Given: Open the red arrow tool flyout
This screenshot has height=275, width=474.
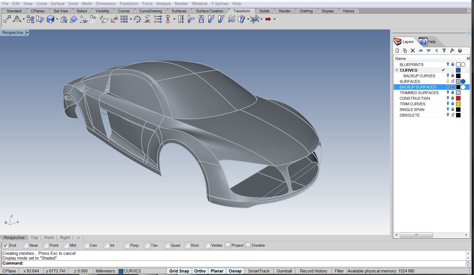Looking at the screenshot, I should 274,19.
